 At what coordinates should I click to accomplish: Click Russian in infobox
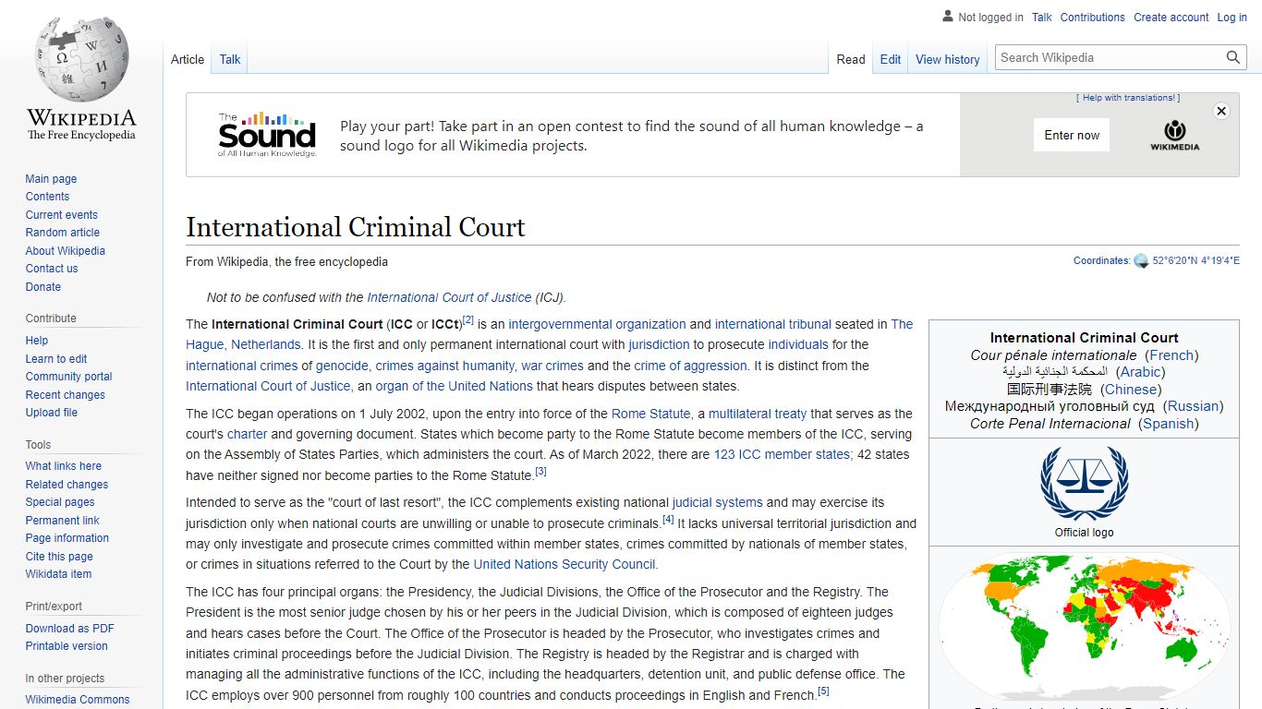pyautogui.click(x=1194, y=406)
